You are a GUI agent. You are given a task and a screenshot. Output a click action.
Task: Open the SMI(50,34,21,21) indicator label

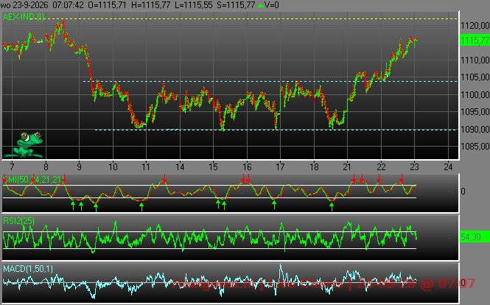tap(34, 180)
